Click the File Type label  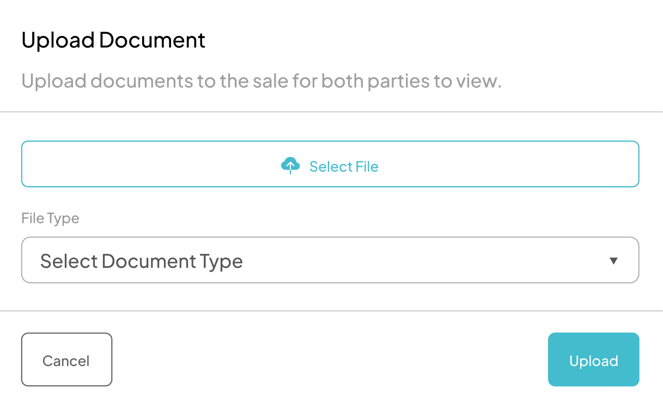tap(50, 218)
